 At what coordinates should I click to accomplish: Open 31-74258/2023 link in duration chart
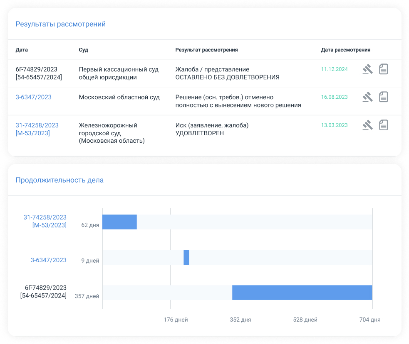click(45, 217)
